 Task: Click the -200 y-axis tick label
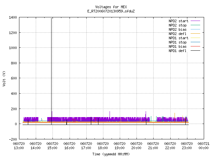point(13,139)
